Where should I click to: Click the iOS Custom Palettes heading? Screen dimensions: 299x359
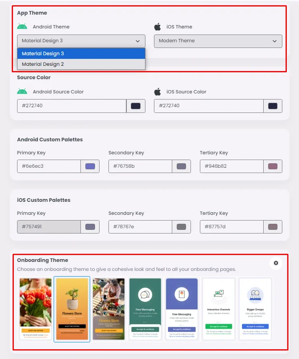pos(43,200)
